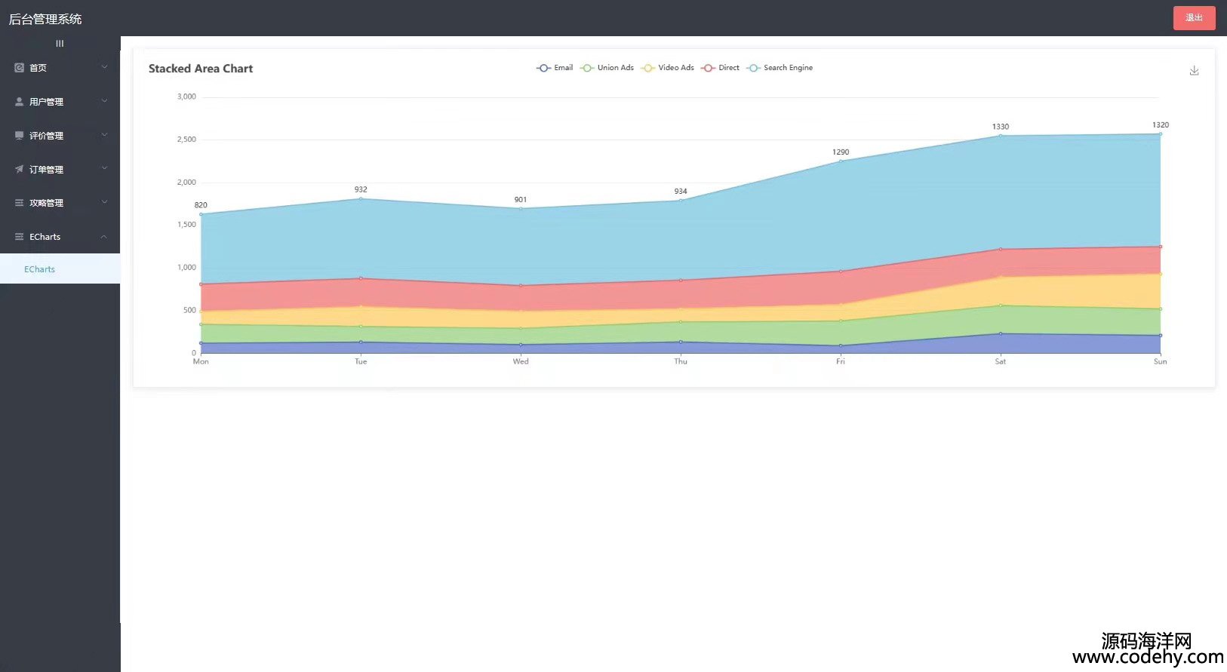1227x672 pixels.
Task: Click the 评价管理 comment icon
Action: (x=20, y=136)
